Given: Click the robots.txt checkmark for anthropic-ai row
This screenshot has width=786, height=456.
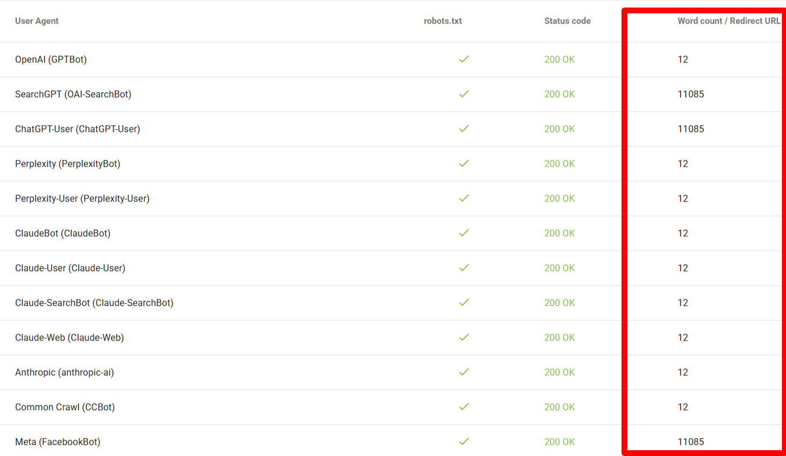Looking at the screenshot, I should click(463, 372).
